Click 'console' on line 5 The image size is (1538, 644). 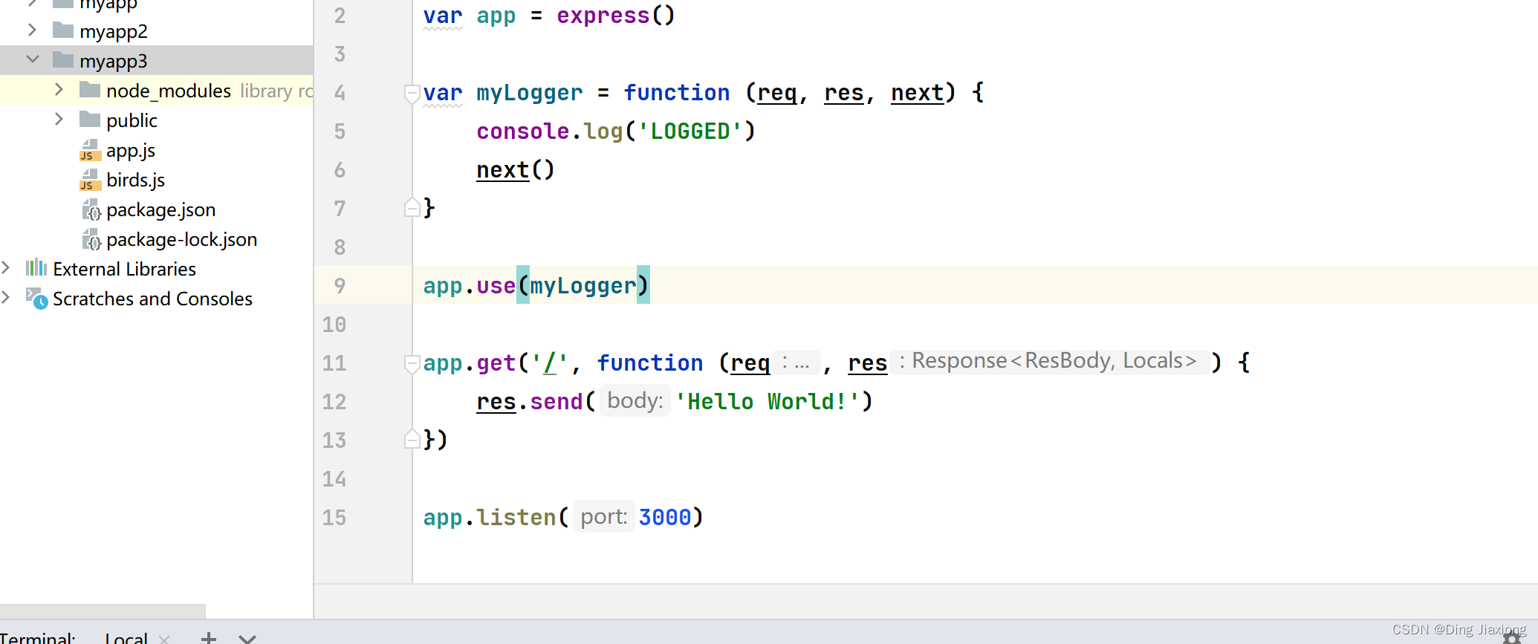(522, 131)
